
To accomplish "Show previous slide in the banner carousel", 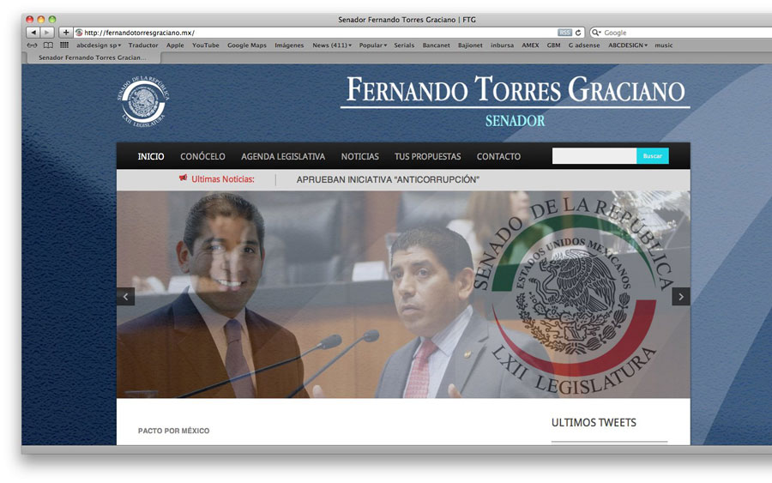I will 125,296.
